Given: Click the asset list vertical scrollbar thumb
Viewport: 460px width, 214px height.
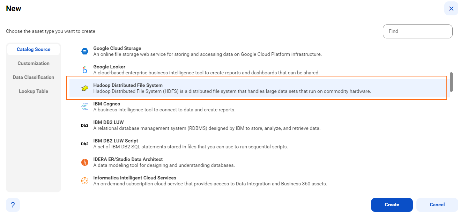Looking at the screenshot, I should [451, 82].
